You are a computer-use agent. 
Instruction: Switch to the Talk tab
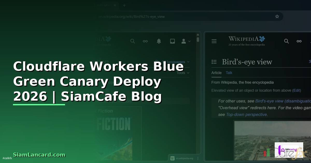[229, 73]
